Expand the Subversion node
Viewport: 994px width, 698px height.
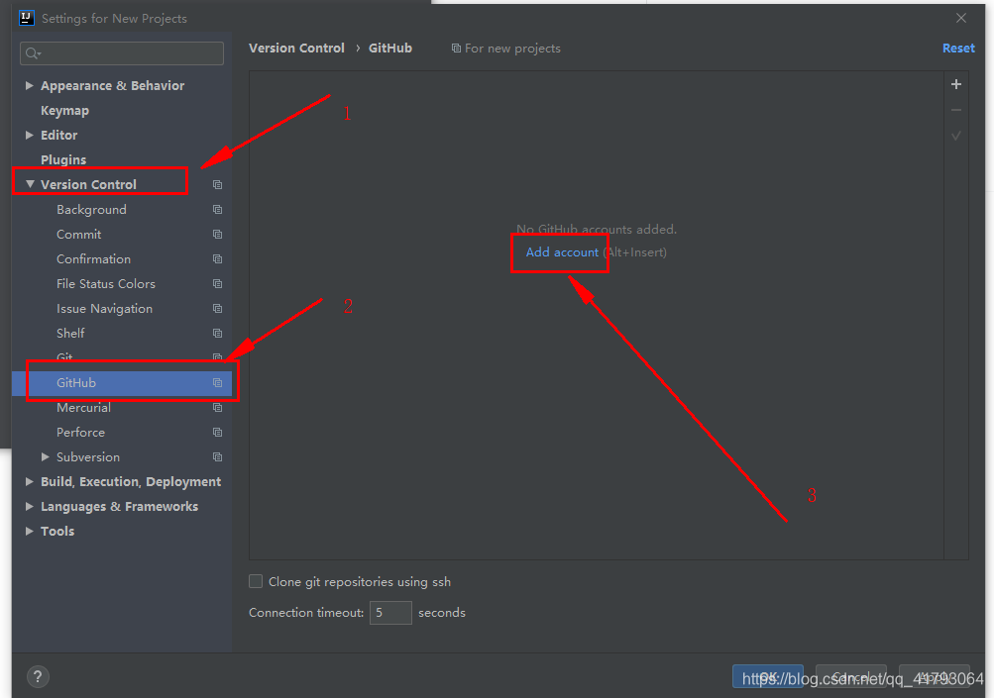(45, 456)
